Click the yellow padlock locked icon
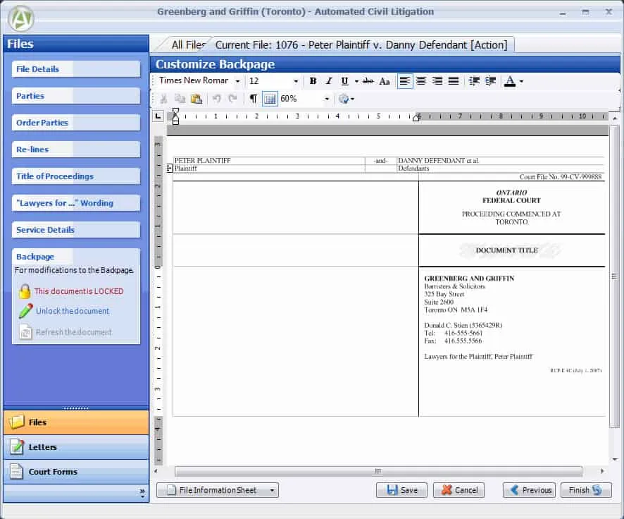This screenshot has width=624, height=519. pos(24,291)
